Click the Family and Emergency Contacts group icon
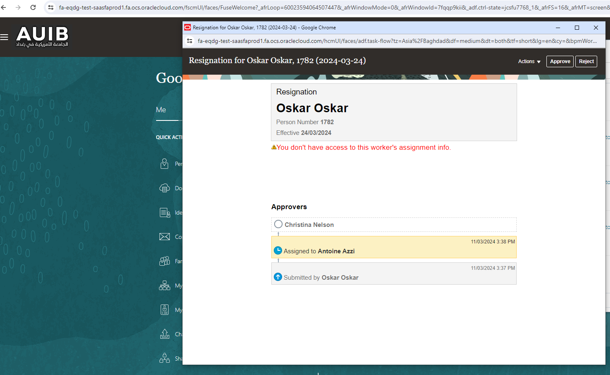The width and height of the screenshot is (610, 375). [x=165, y=261]
